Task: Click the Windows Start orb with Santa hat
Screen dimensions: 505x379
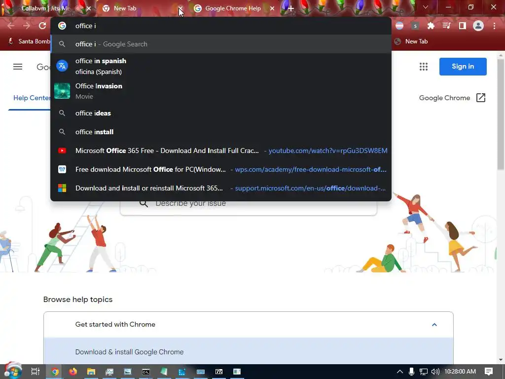Action: pyautogui.click(x=13, y=371)
